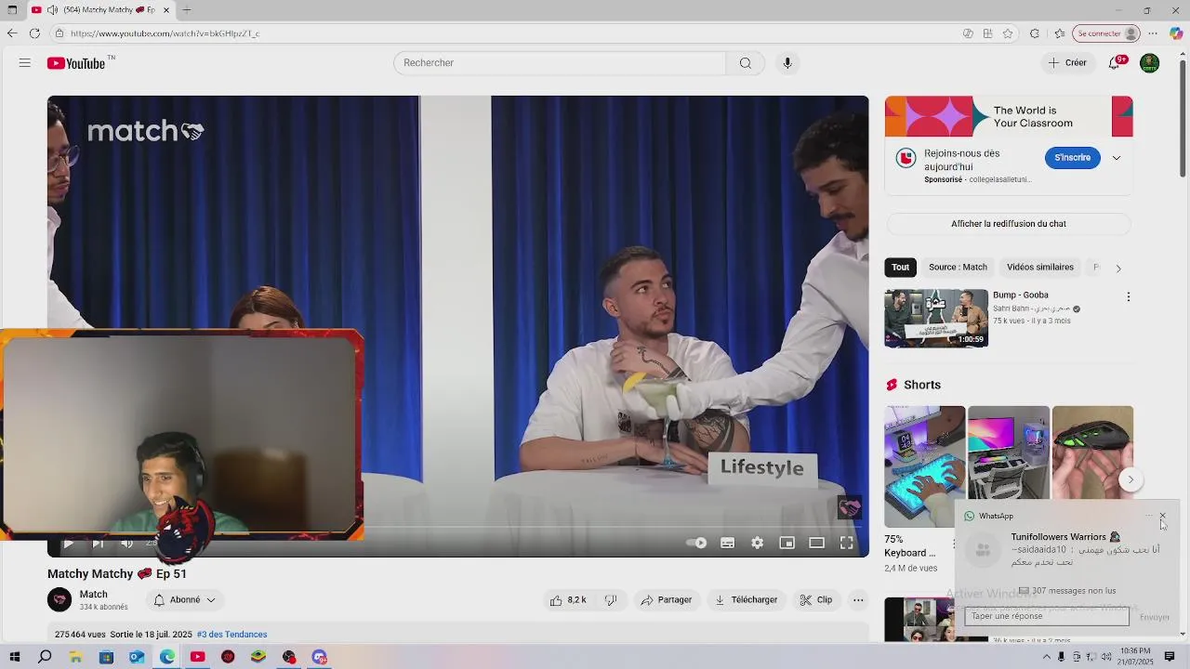Open a new browser tab
The width and height of the screenshot is (1190, 669).
(187, 10)
